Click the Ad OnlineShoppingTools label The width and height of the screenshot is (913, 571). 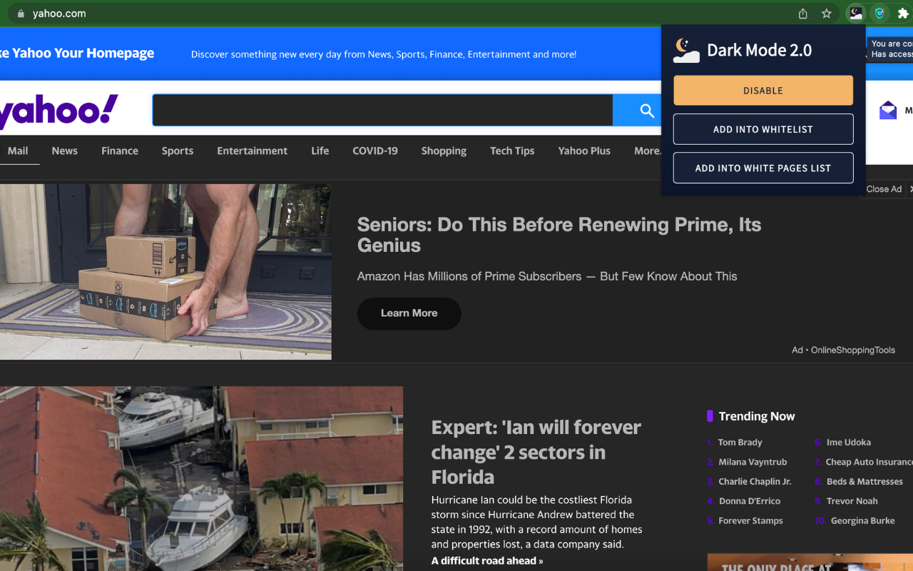843,350
